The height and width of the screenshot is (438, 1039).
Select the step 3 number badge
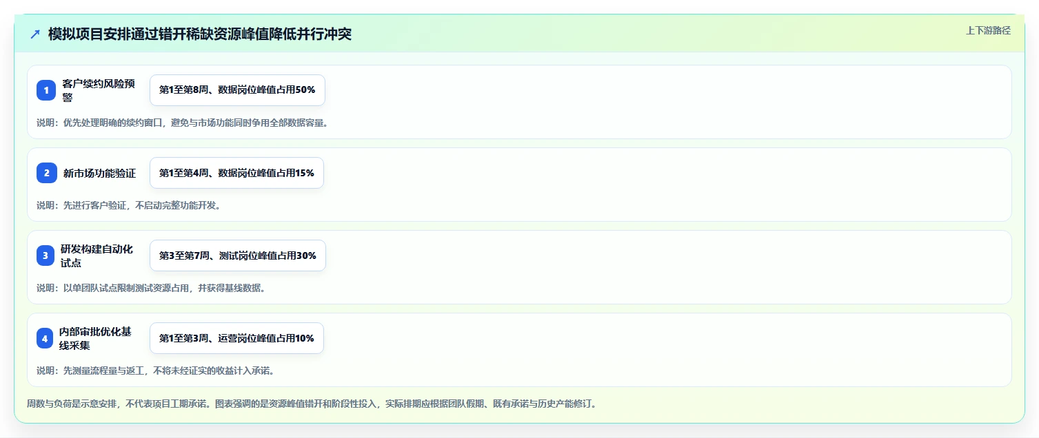tap(46, 255)
